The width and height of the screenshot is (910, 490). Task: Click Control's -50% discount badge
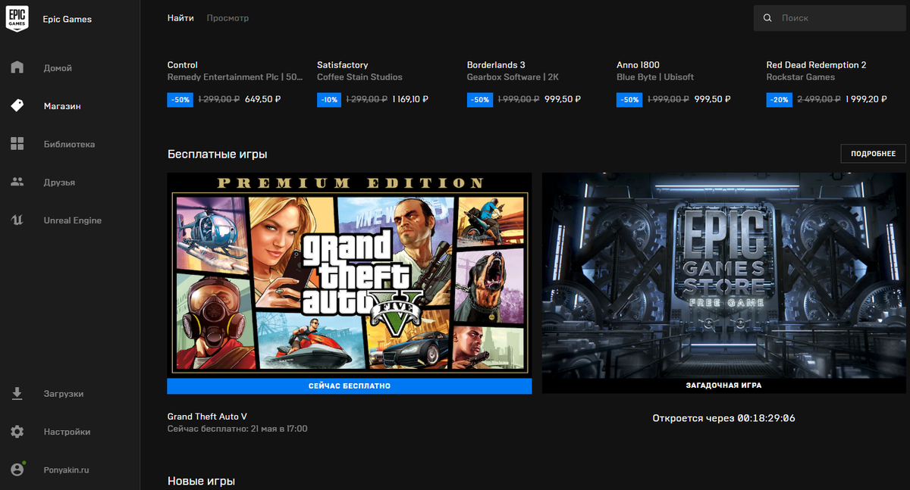click(x=180, y=99)
